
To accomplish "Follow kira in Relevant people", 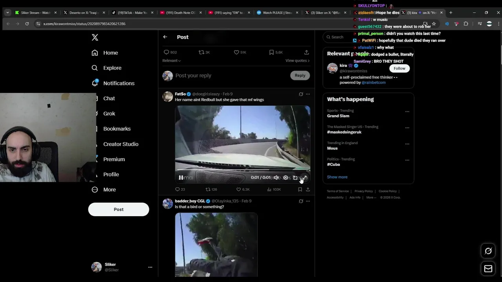I will [x=399, y=68].
